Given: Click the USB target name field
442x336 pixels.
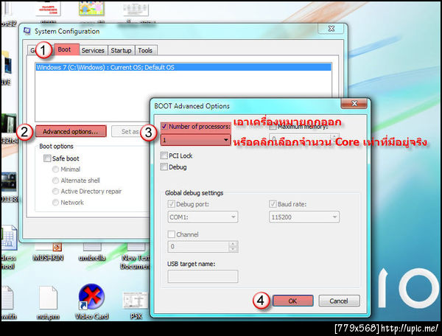Looking at the screenshot, I should [x=203, y=276].
